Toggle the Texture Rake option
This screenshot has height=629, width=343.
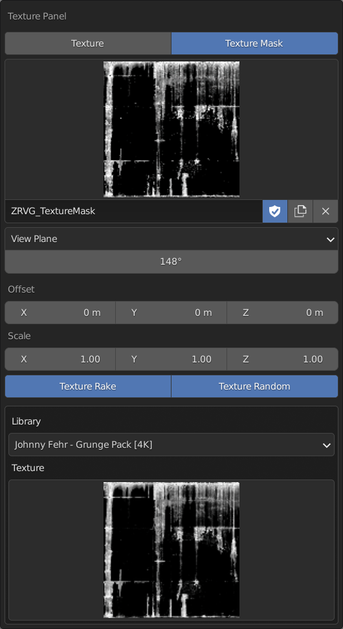point(88,386)
